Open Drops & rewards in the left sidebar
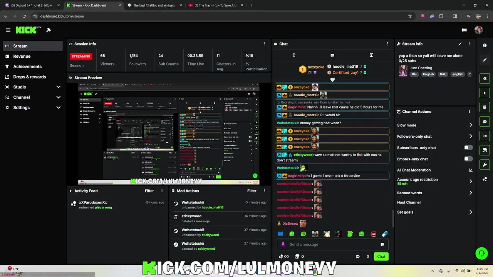Viewport: 493px width, 277px height. coord(33,77)
